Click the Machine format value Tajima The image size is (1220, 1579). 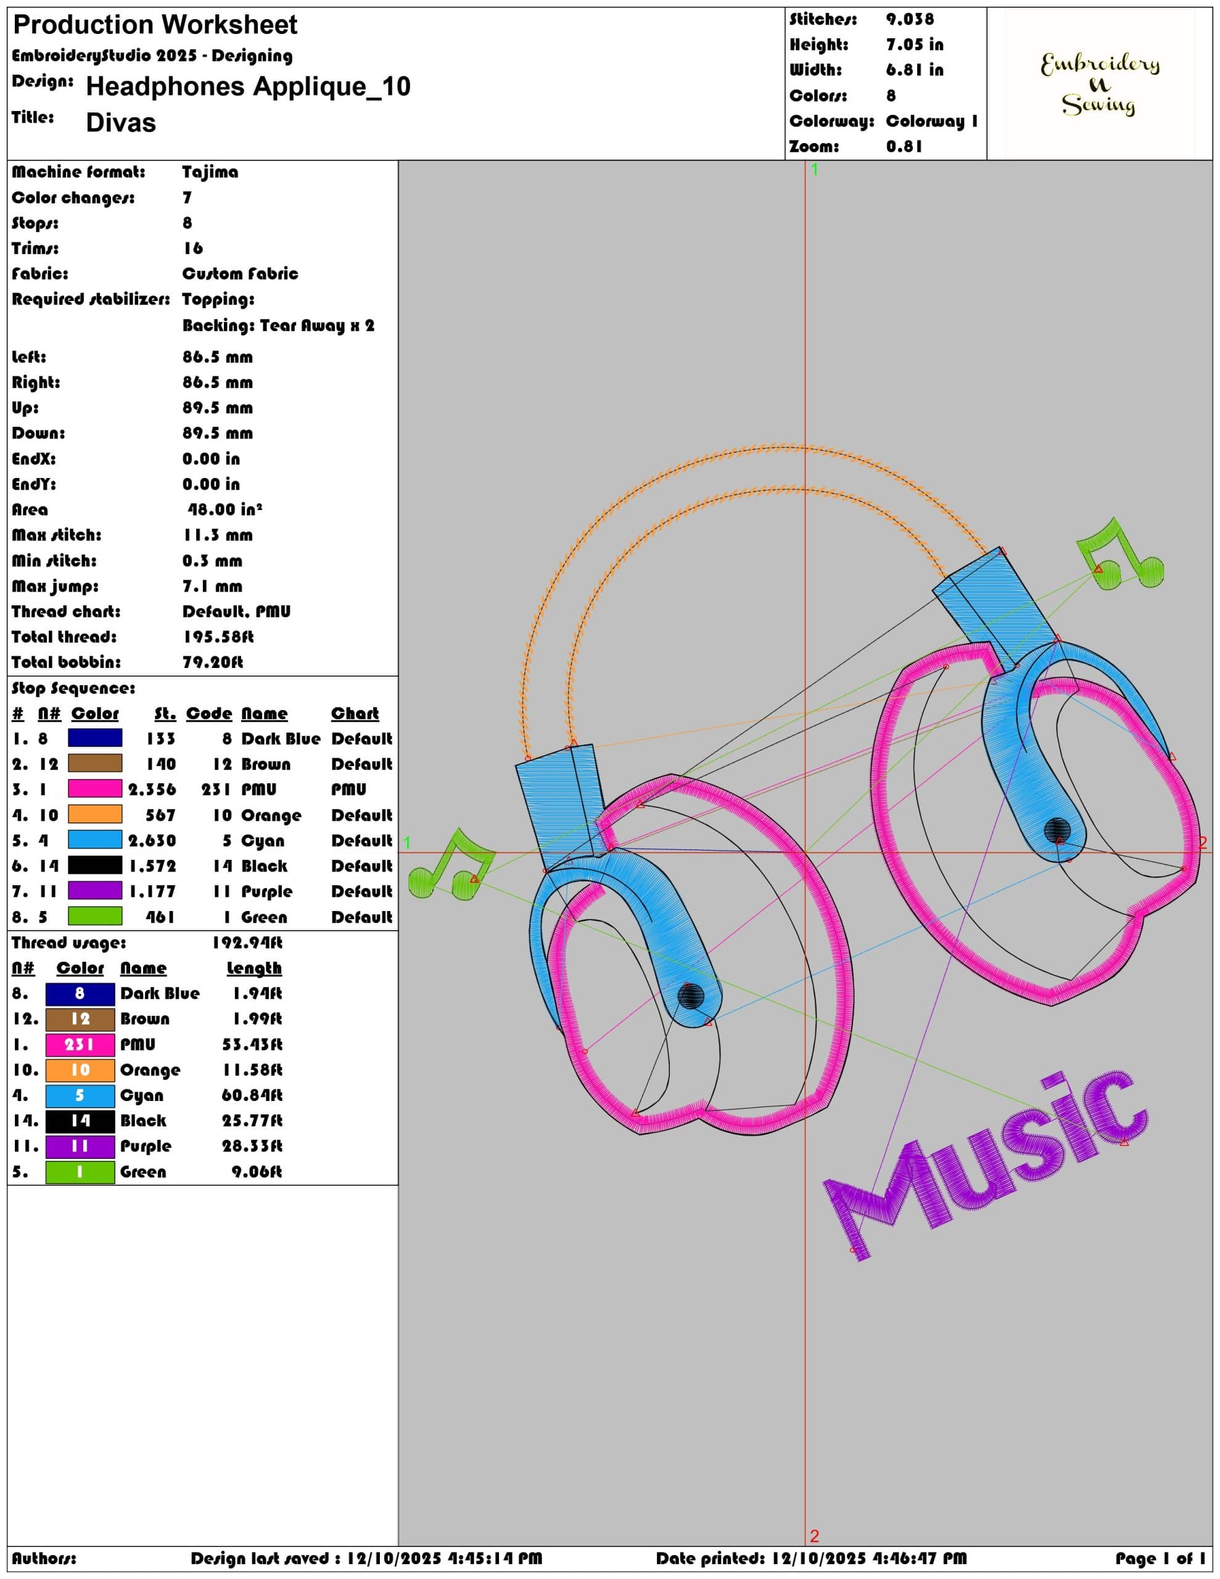coord(210,172)
